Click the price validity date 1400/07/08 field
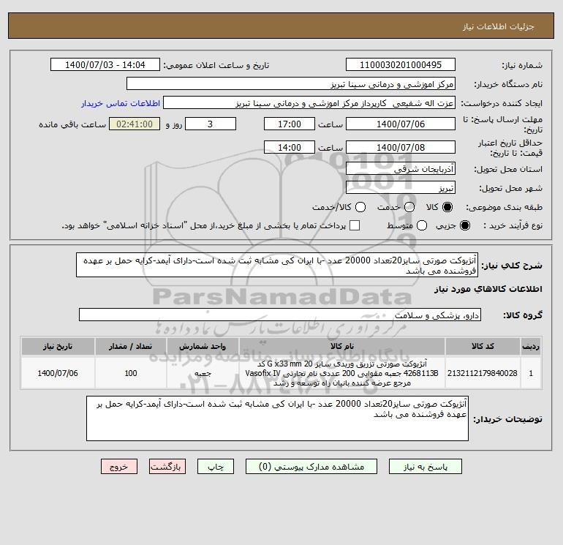This screenshot has height=545, width=563. (x=401, y=147)
